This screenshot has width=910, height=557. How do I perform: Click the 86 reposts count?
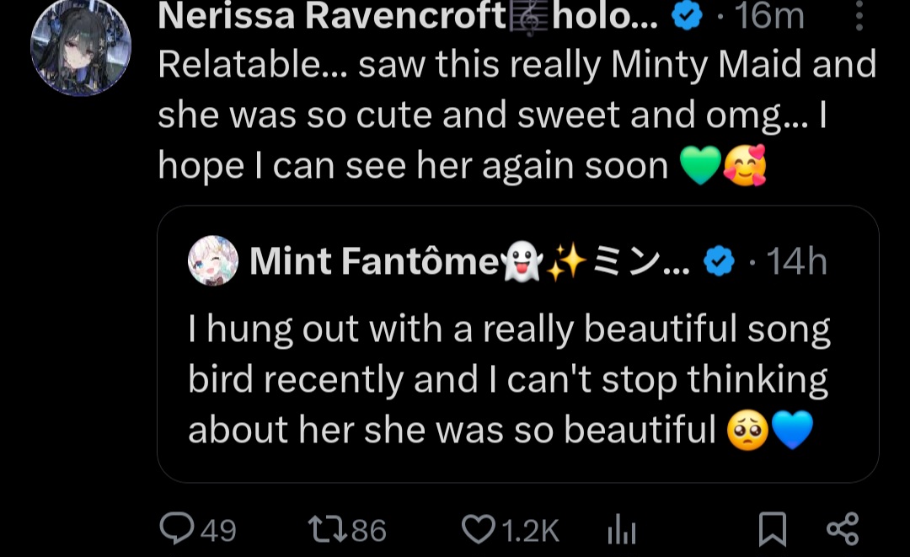pyautogui.click(x=368, y=530)
